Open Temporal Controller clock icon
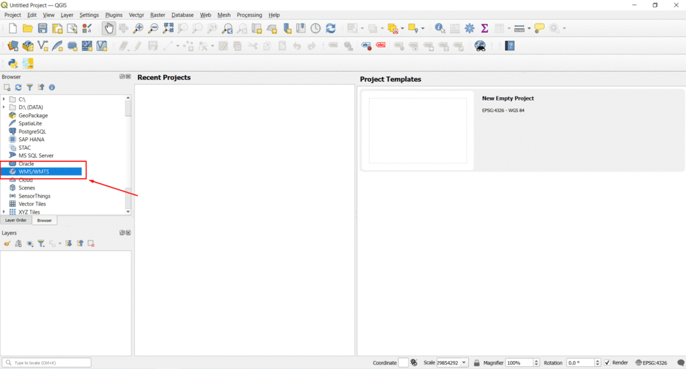686x369 pixels. click(316, 28)
